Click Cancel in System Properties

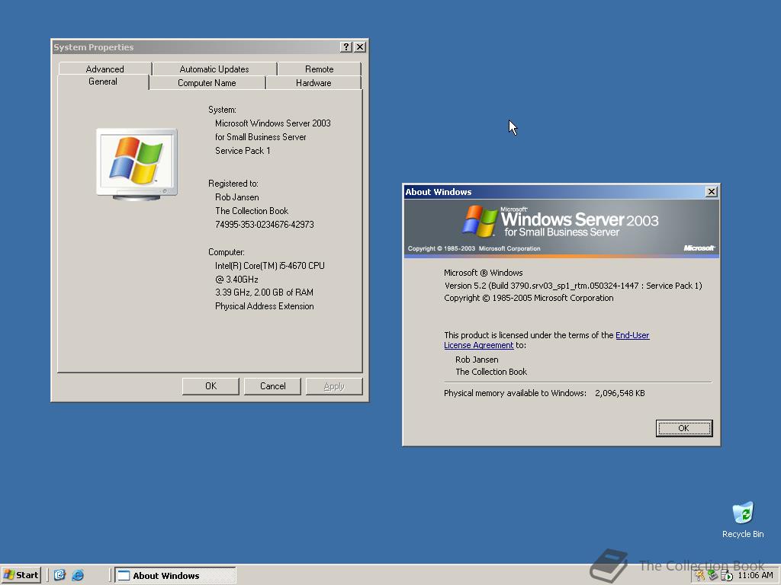pos(272,386)
